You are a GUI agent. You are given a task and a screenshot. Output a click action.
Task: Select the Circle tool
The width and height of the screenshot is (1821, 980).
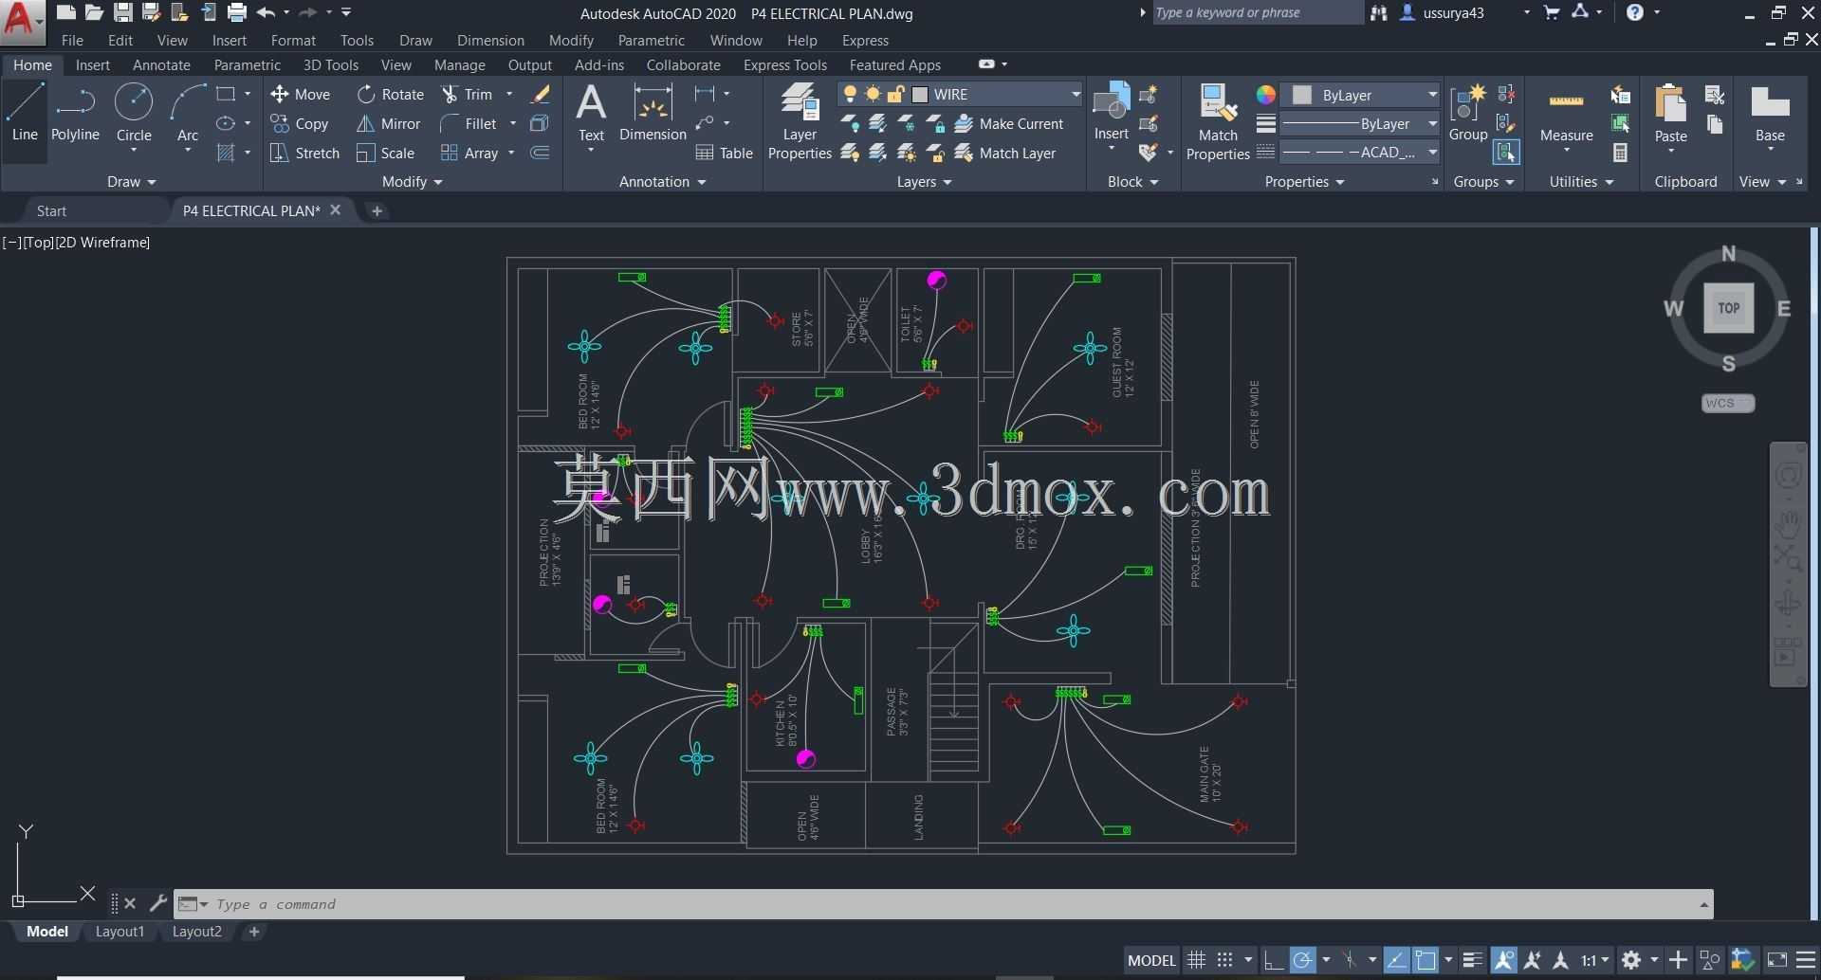(x=134, y=112)
